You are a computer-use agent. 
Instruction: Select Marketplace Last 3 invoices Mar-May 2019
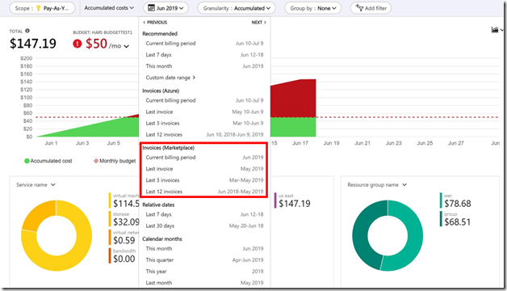[204, 180]
